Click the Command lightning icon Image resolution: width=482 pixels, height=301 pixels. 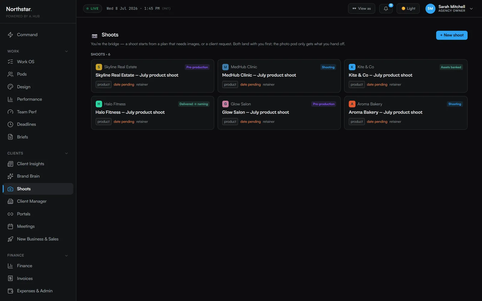[10, 35]
